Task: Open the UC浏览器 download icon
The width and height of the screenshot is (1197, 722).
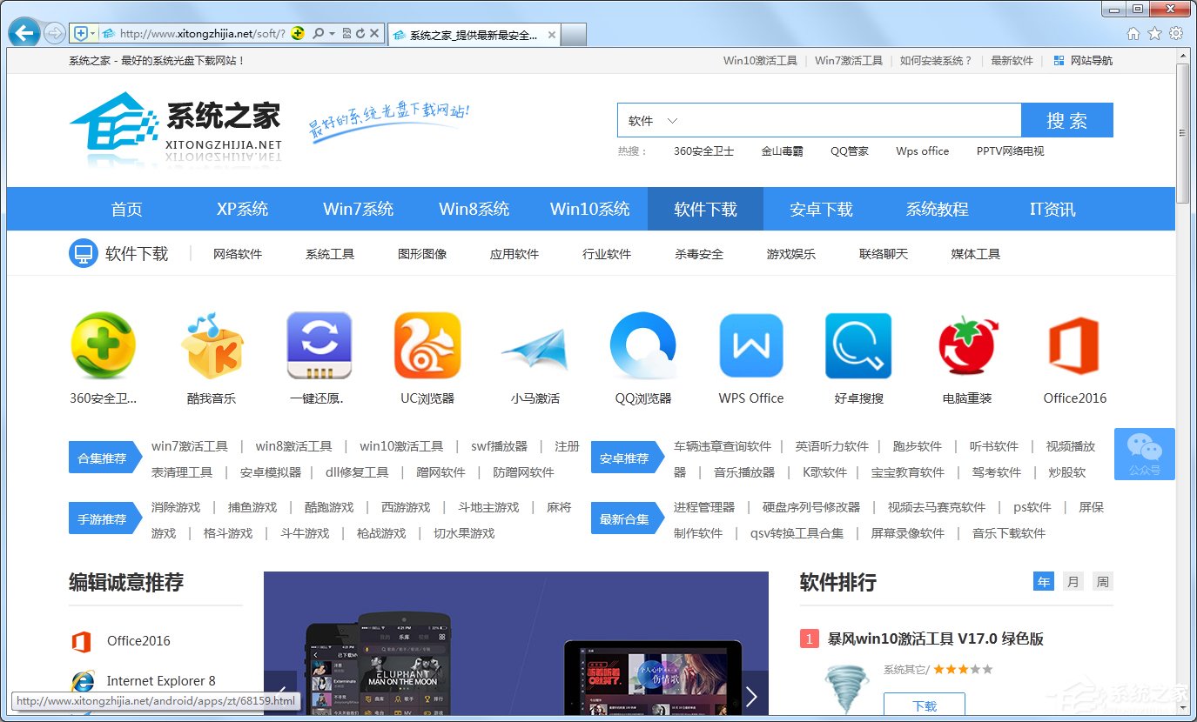Action: (427, 345)
